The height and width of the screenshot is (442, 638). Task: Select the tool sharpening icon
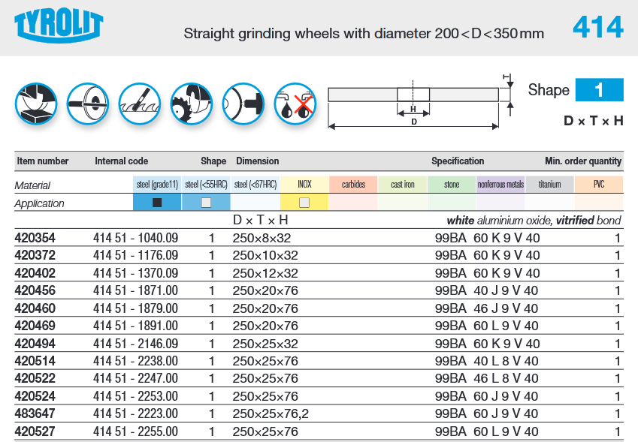point(139,103)
